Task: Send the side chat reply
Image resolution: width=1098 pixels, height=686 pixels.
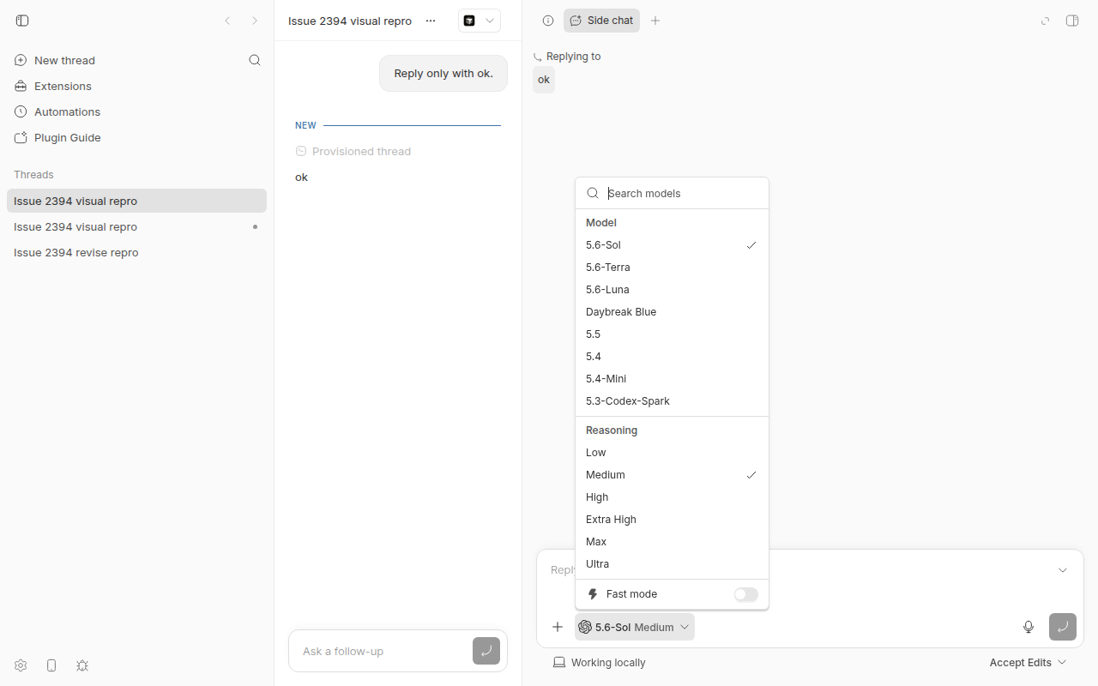Action: click(1063, 627)
